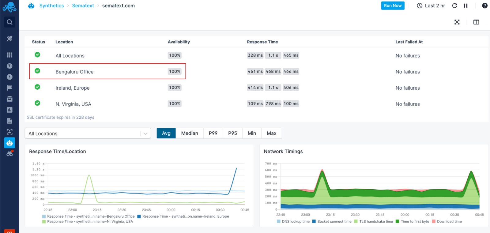Click No failures for N. Virginia, USA
The image size is (490, 233).
click(408, 104)
